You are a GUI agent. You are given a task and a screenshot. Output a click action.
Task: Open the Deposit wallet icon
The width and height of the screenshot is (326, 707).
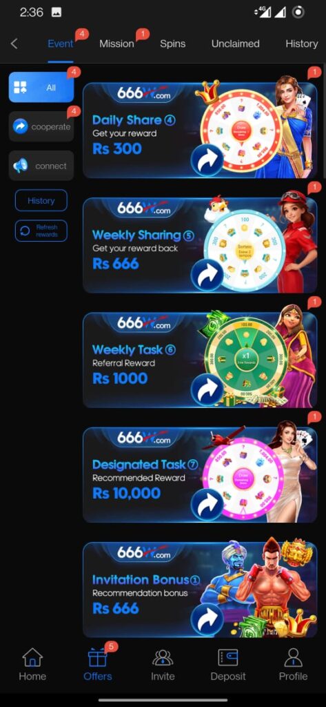point(228,658)
